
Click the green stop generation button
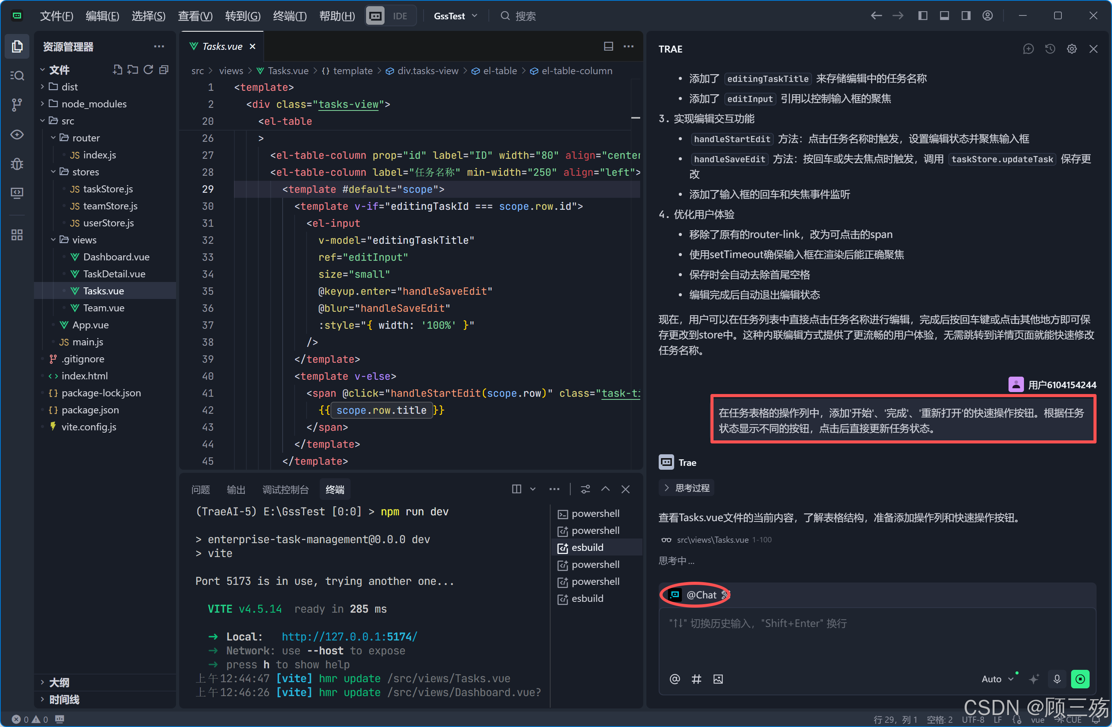[1080, 679]
